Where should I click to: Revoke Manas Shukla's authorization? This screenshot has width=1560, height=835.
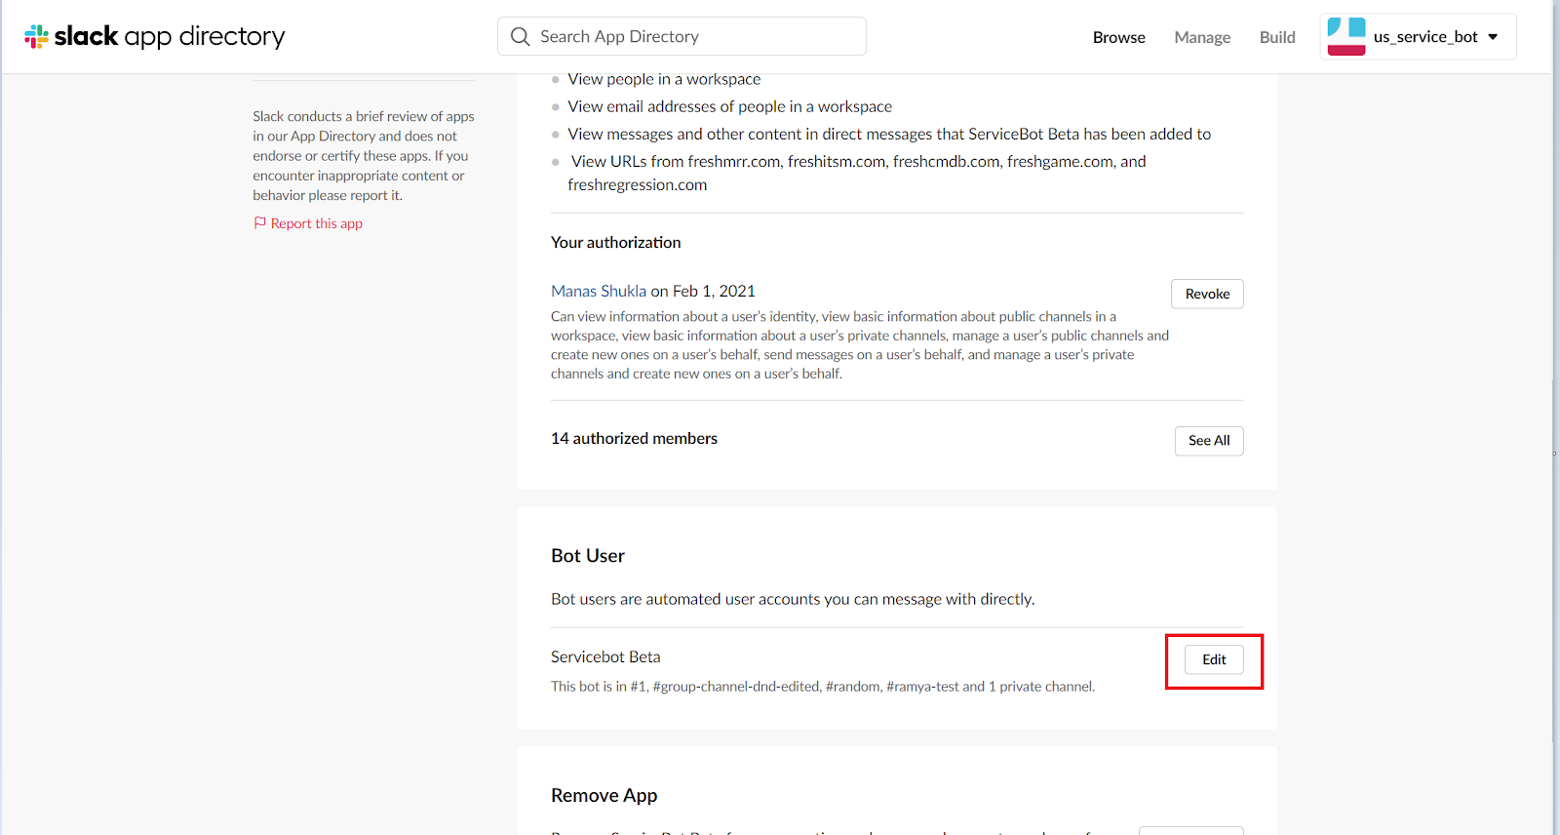click(x=1207, y=294)
